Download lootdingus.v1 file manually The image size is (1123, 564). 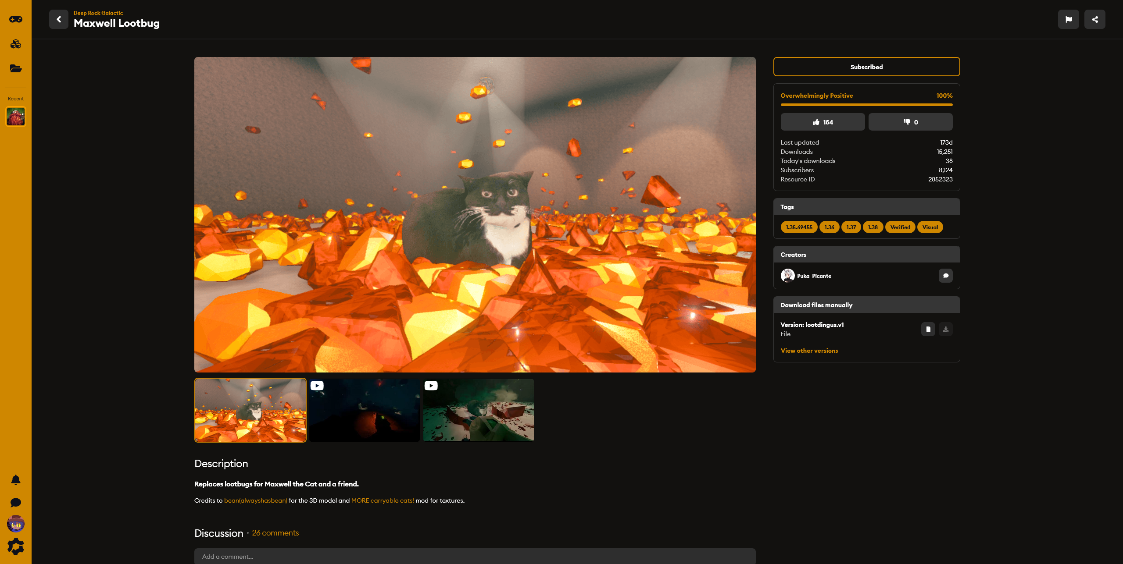945,329
